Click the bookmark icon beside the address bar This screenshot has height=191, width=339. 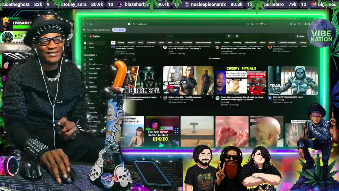coord(129,24)
